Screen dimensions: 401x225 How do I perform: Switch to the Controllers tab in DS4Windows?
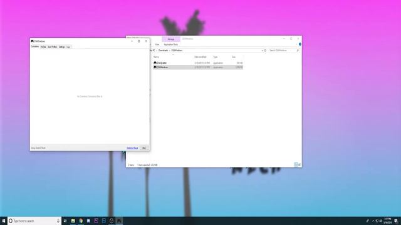tap(35, 47)
